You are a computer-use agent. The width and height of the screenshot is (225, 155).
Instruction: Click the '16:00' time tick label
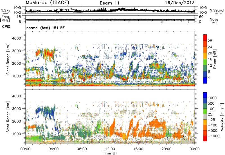(138, 149)
